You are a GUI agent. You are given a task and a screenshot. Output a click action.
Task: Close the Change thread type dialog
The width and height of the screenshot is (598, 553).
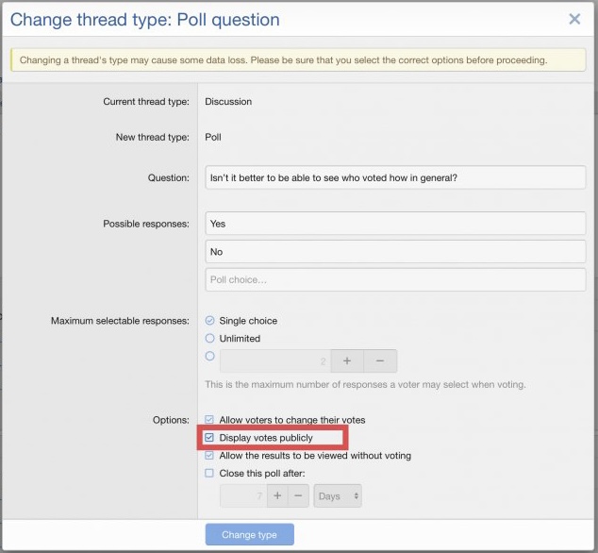click(x=574, y=19)
